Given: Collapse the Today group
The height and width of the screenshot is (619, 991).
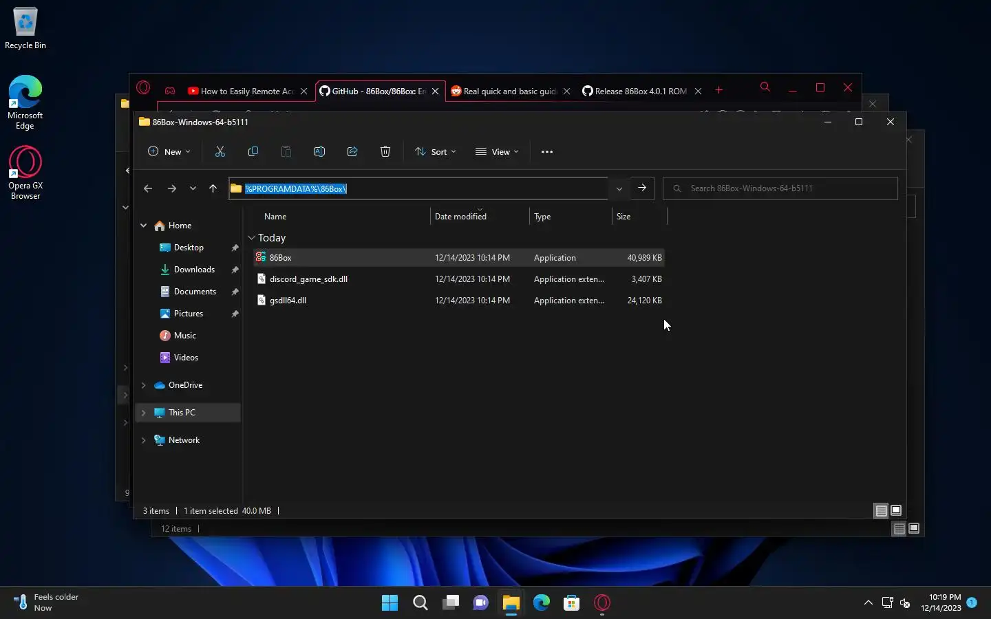Looking at the screenshot, I should [251, 238].
